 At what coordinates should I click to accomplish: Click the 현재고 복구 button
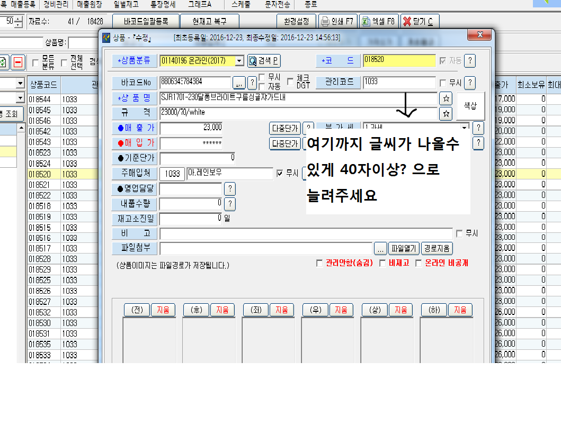(210, 22)
